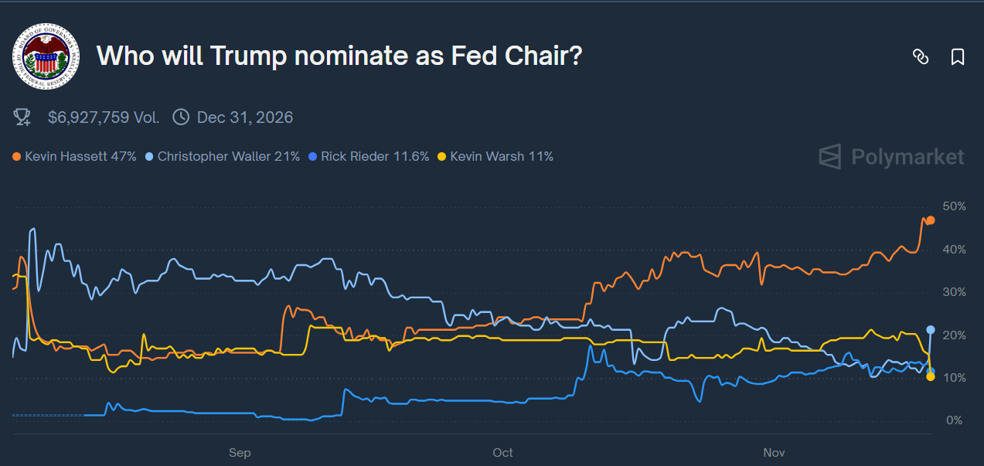This screenshot has height=466, width=984.
Task: Click the 50% gridline label
Action: 954,206
